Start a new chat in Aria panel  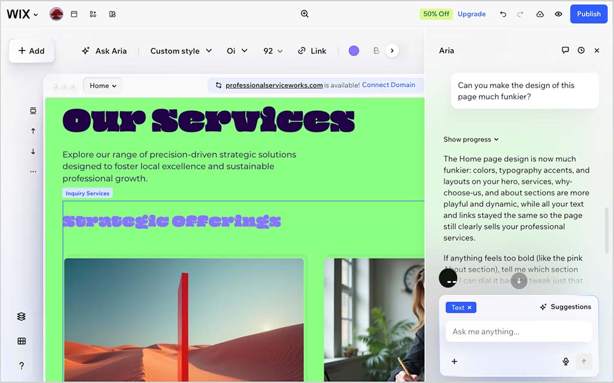click(565, 50)
